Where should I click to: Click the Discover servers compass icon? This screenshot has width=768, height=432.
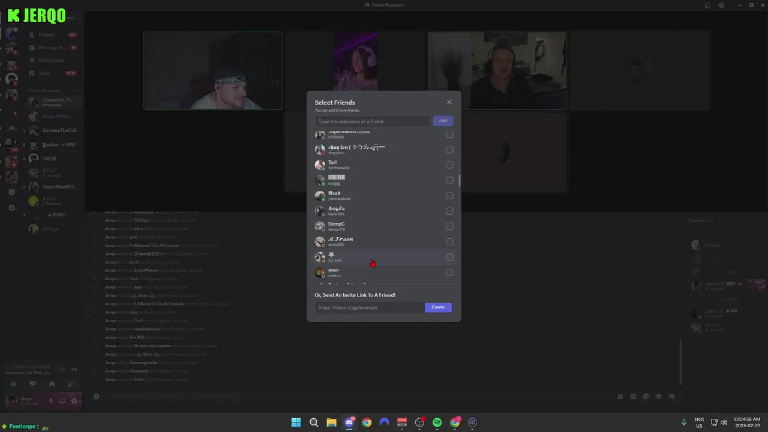(x=11, y=208)
